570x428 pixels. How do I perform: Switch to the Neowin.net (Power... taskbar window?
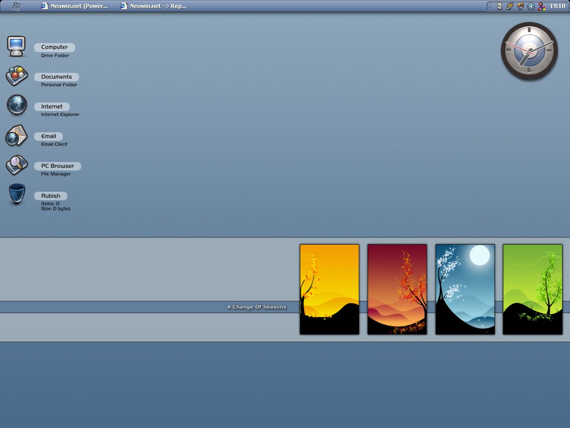click(74, 6)
